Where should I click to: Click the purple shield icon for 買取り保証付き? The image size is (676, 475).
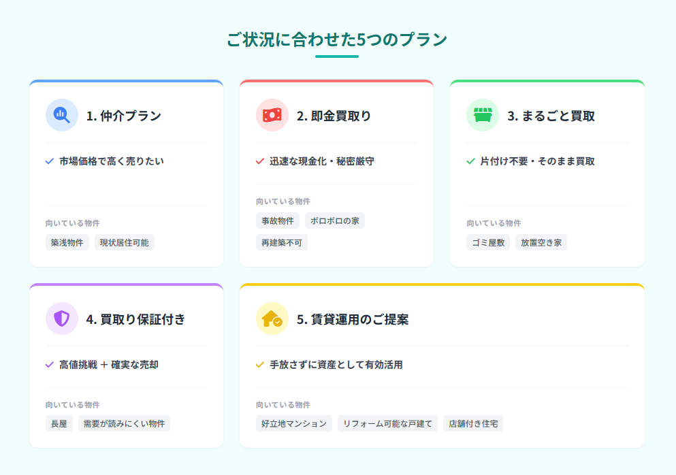(62, 318)
